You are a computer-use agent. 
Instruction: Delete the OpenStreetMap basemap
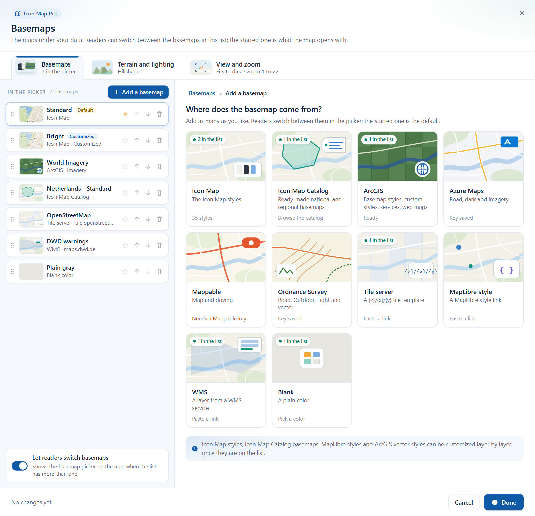pos(159,219)
